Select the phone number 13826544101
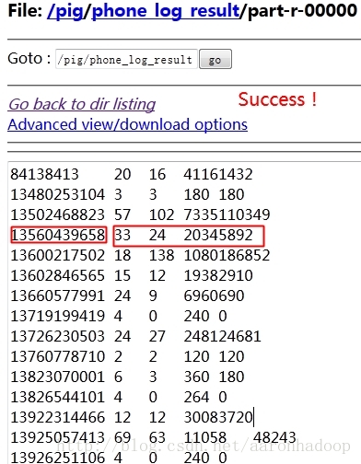This screenshot has width=361, height=464. [58, 397]
